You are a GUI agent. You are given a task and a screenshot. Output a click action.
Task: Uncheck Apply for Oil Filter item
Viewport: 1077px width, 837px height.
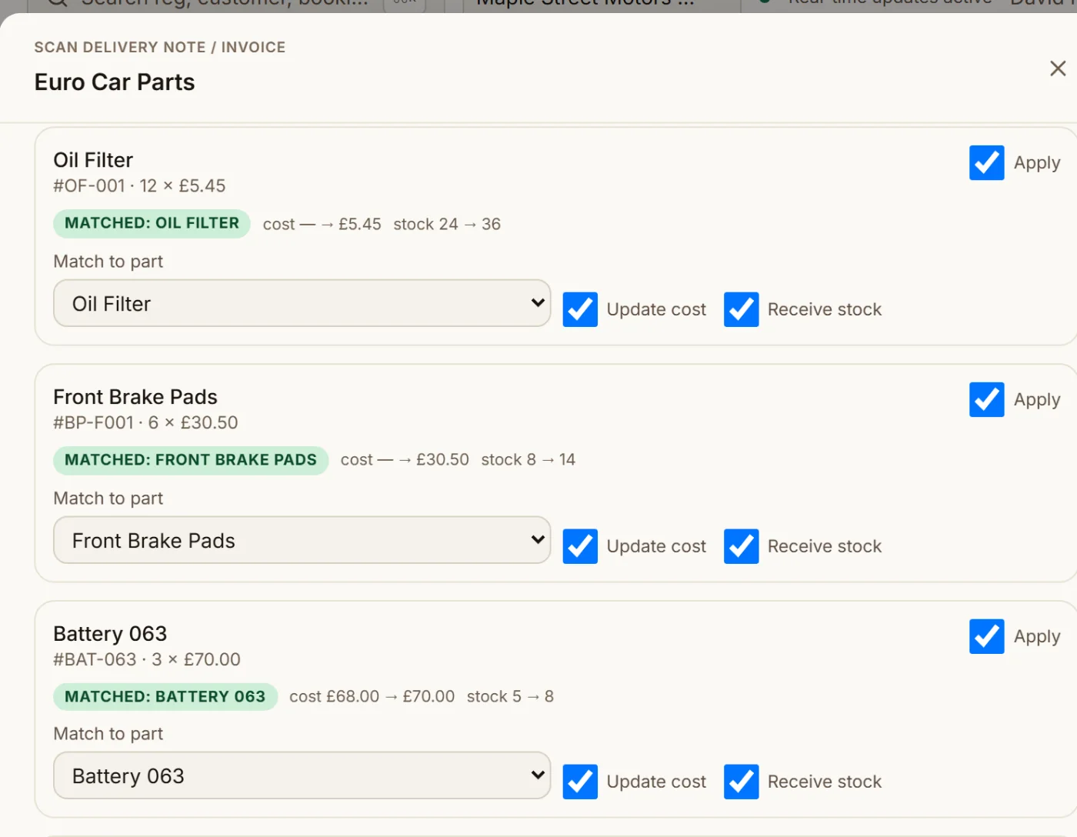tap(986, 162)
